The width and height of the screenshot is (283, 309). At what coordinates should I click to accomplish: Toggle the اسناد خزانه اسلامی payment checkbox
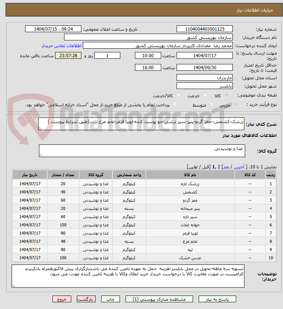pyautogui.click(x=175, y=104)
